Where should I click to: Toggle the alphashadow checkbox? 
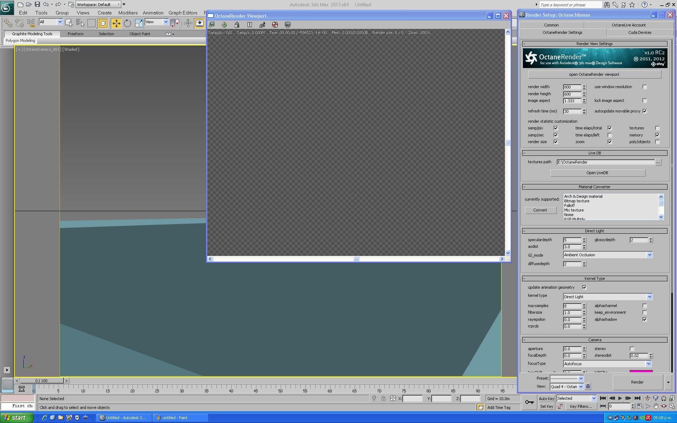point(645,319)
